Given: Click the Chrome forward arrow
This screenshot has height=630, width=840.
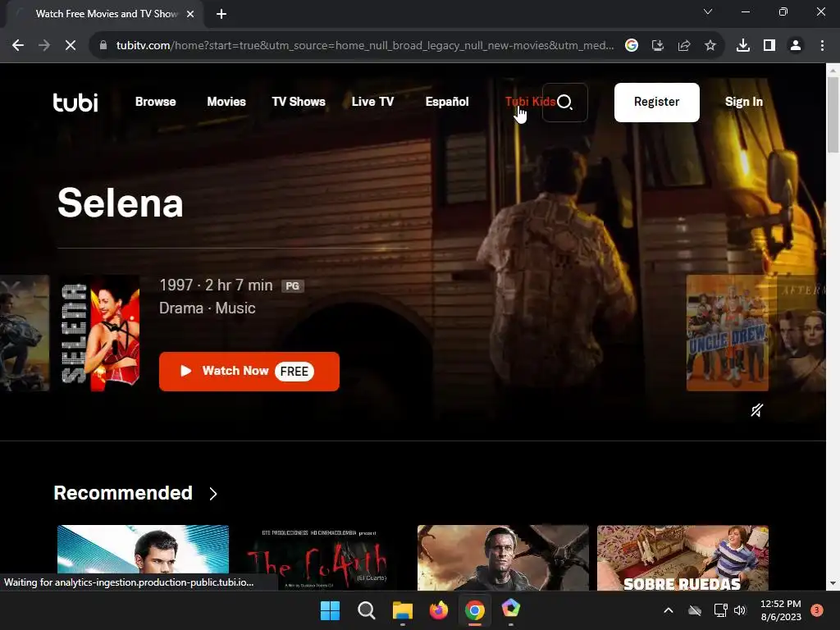Looking at the screenshot, I should click(44, 46).
